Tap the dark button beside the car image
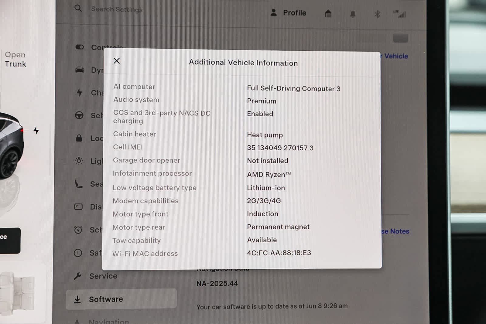 10,240
